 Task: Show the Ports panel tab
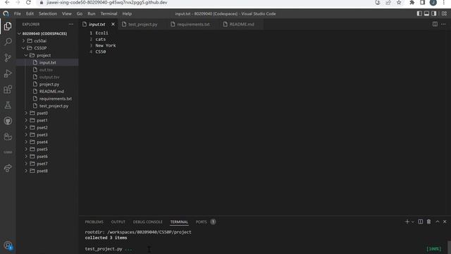(202, 222)
